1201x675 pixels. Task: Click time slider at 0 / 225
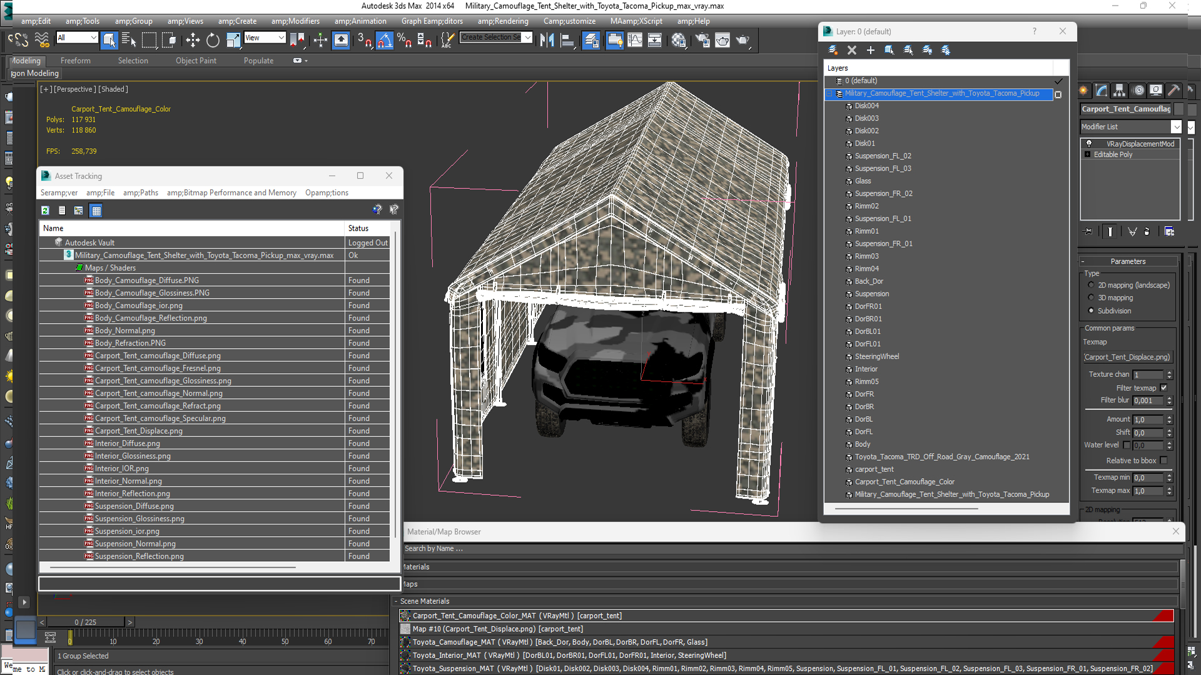click(86, 622)
